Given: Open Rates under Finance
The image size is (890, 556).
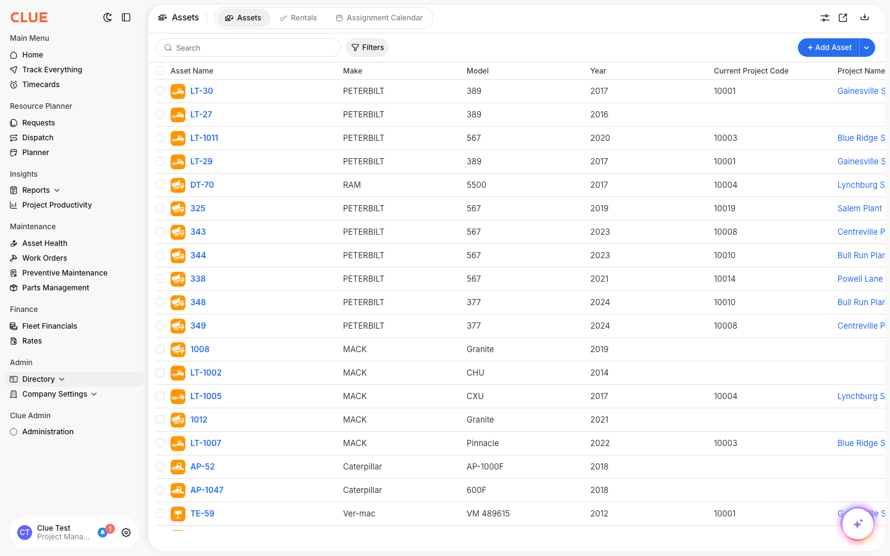Looking at the screenshot, I should (32, 341).
